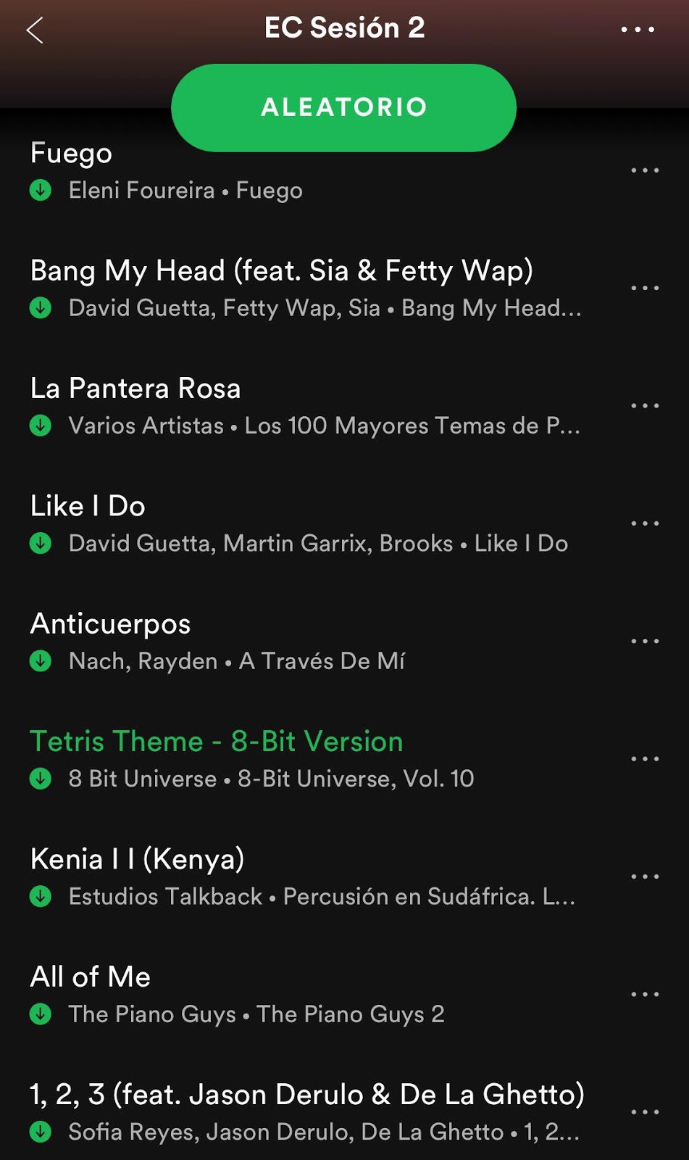The height and width of the screenshot is (1160, 689).
Task: Open more options for Fuego
Action: 645,170
